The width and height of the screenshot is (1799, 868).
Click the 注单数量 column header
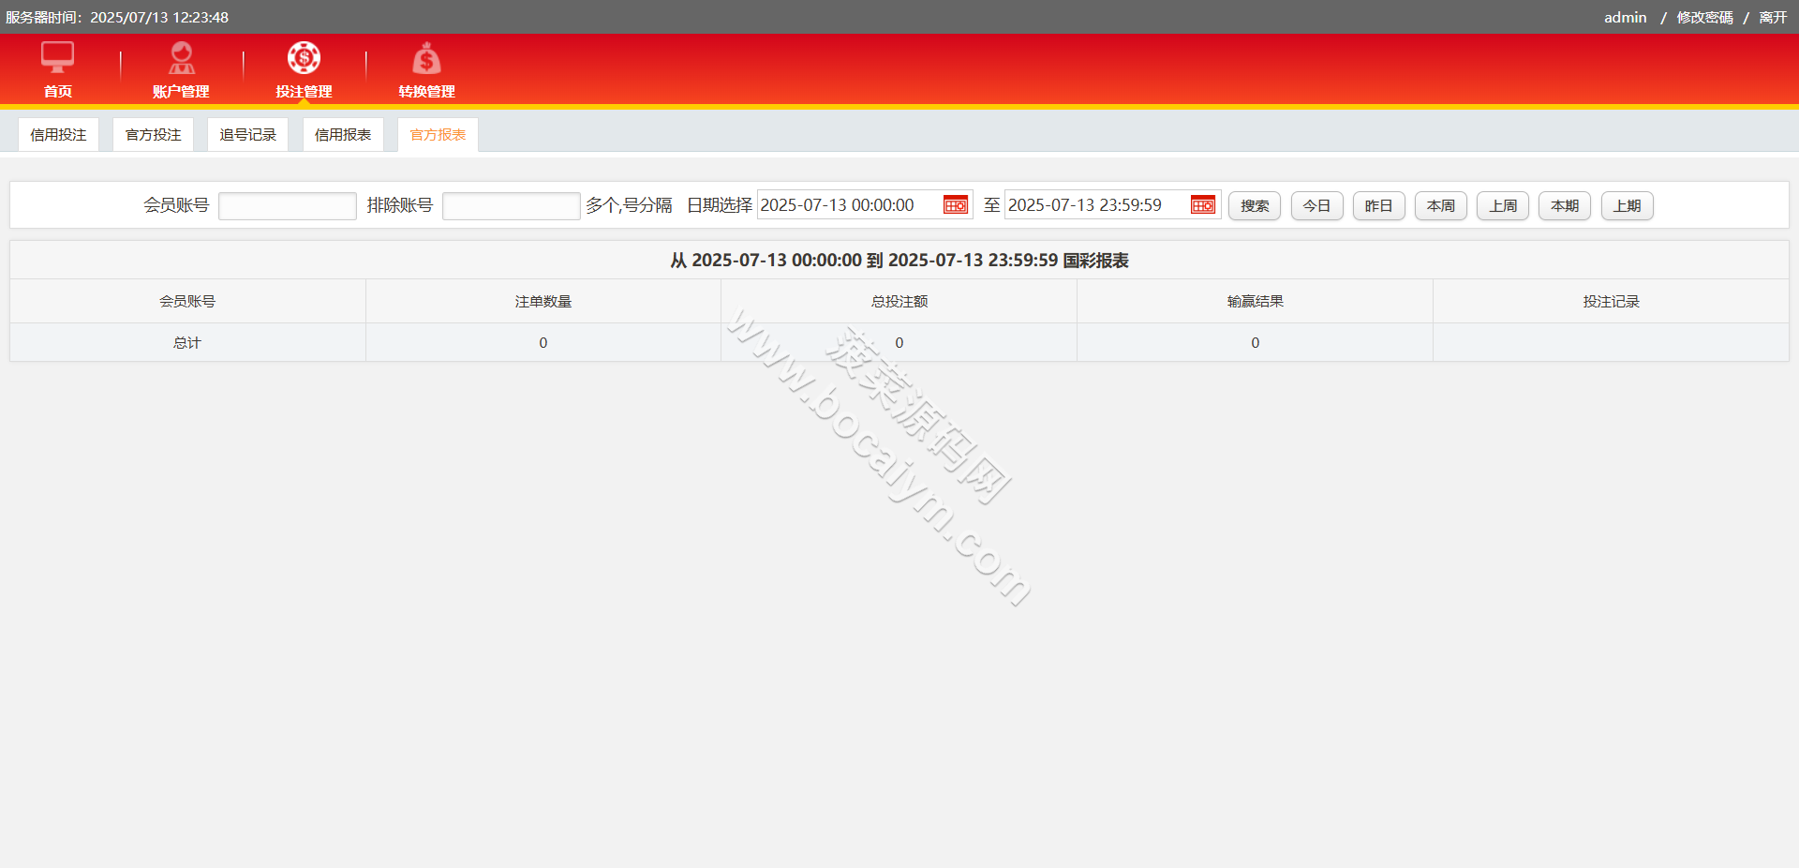click(543, 301)
